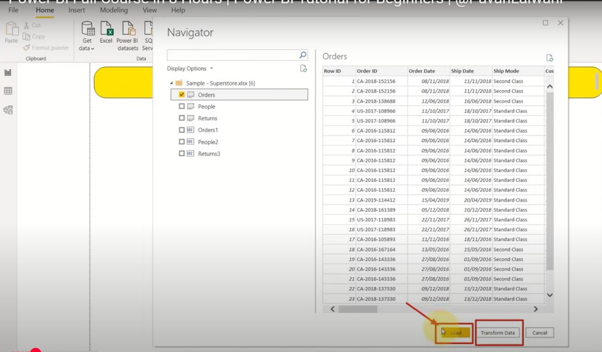The height and width of the screenshot is (352, 602).
Task: Click the refresh icon beside Display Options
Action: [x=303, y=69]
